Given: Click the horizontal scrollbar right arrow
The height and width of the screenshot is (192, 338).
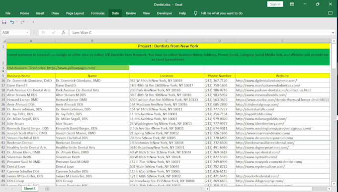Looking at the screenshot, I should click(x=329, y=189).
